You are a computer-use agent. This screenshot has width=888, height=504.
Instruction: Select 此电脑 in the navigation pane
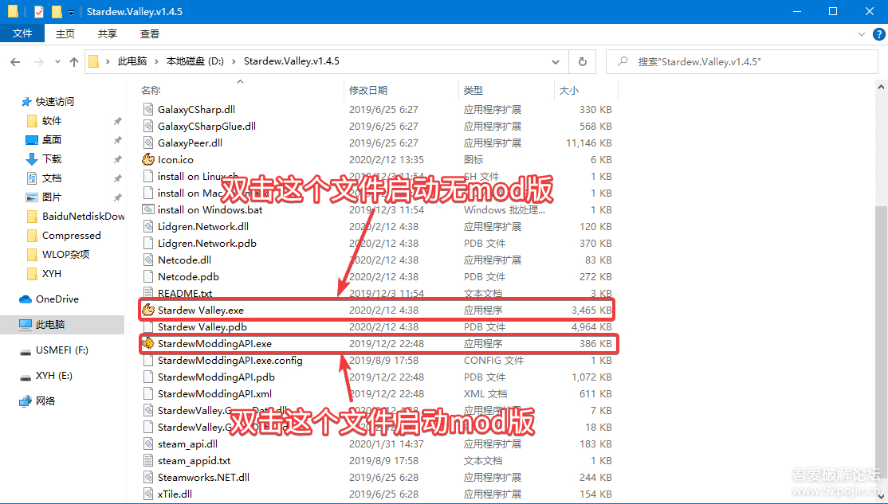click(x=50, y=325)
